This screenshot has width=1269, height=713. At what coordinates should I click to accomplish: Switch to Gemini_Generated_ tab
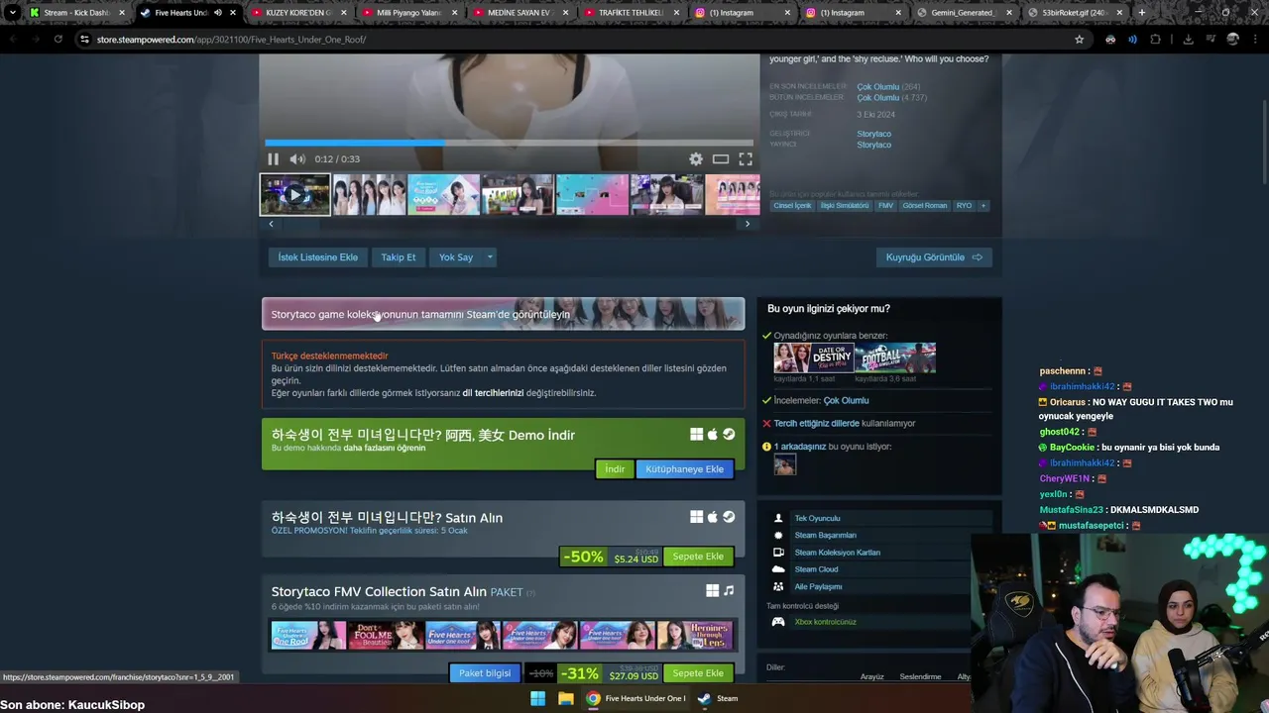[967, 13]
